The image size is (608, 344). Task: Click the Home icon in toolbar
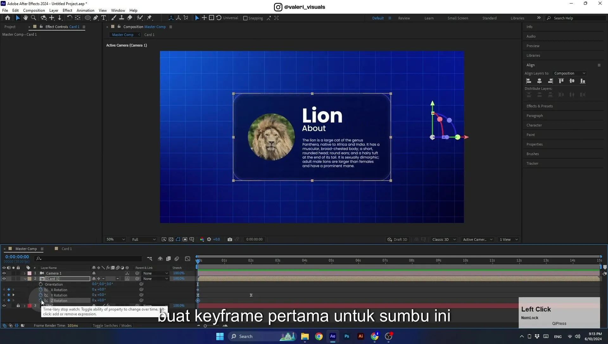pyautogui.click(x=8, y=18)
